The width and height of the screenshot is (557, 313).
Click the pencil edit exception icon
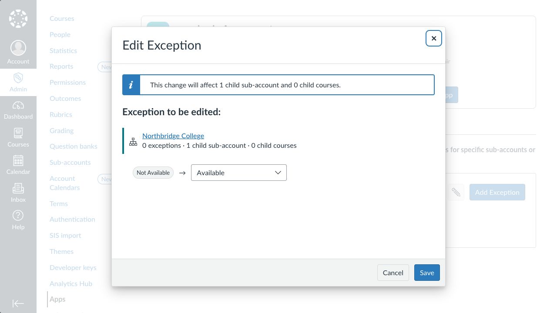[456, 192]
